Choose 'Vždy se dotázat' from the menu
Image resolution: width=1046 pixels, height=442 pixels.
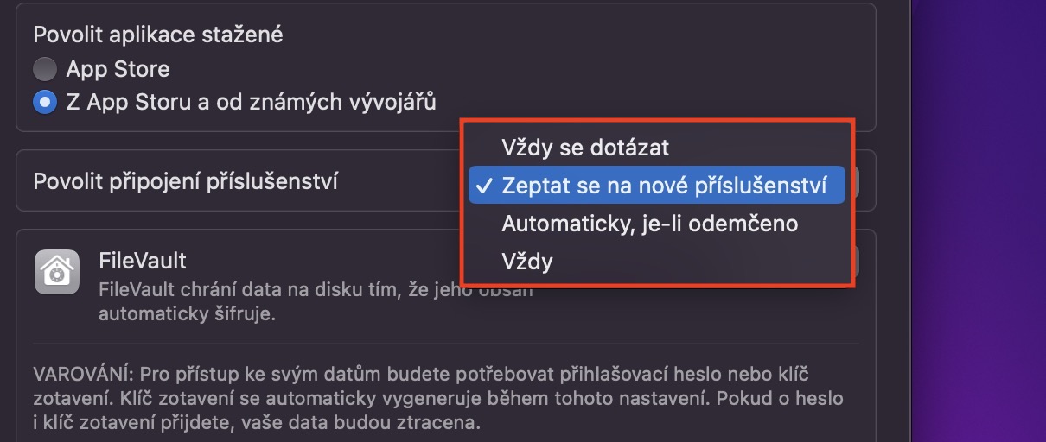point(585,148)
